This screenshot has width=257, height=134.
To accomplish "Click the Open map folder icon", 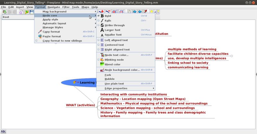I will click(x=27, y=12).
